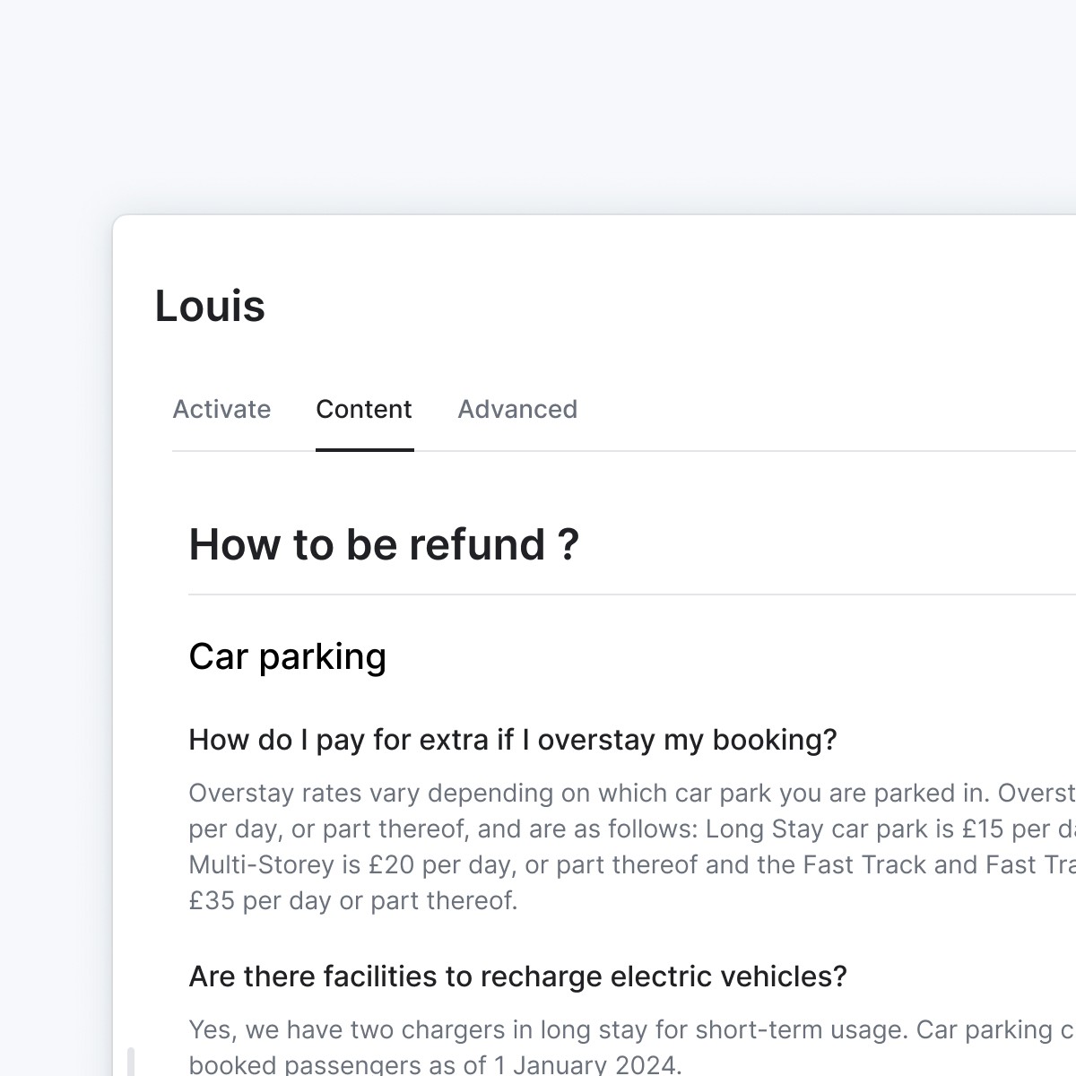Open the Advanced tab
1076x1076 pixels.
click(517, 409)
